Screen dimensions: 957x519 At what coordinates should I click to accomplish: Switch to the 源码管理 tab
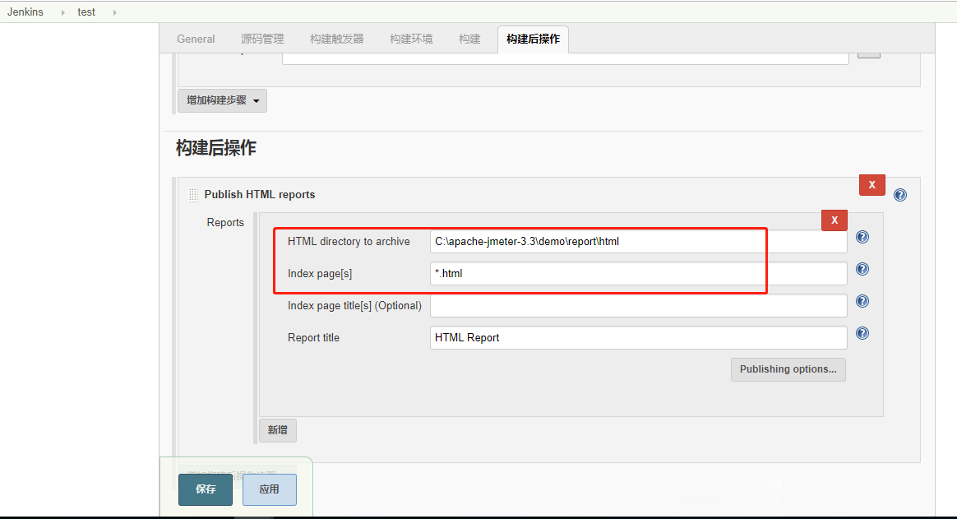click(262, 39)
